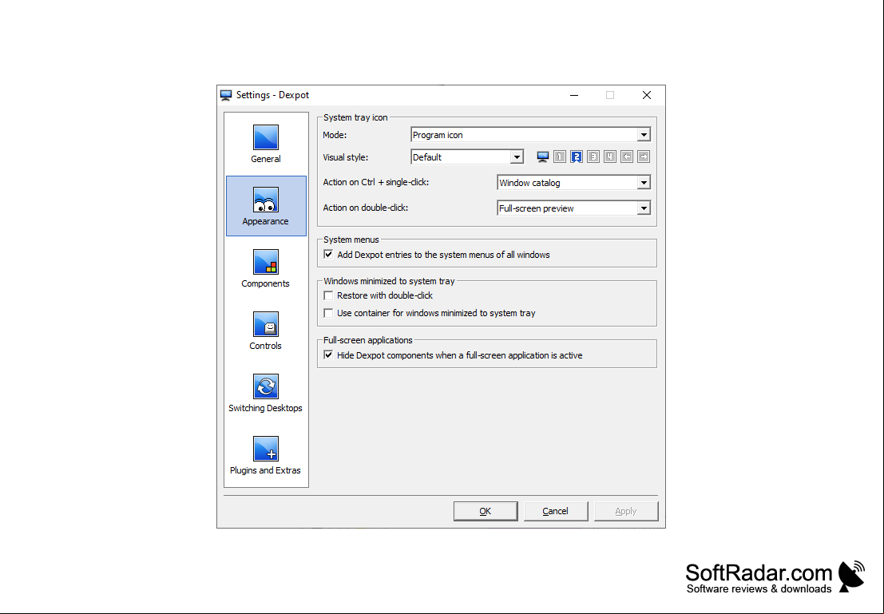The image size is (884, 614).
Task: Go to the Components settings section
Action: [266, 268]
